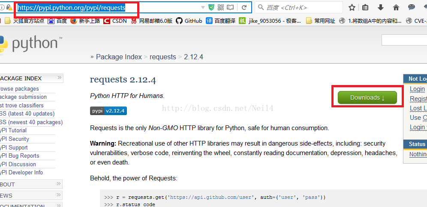Viewport: 427px width, 207px height.
Task: Click the site info icon in address bar
Action: point(2,7)
